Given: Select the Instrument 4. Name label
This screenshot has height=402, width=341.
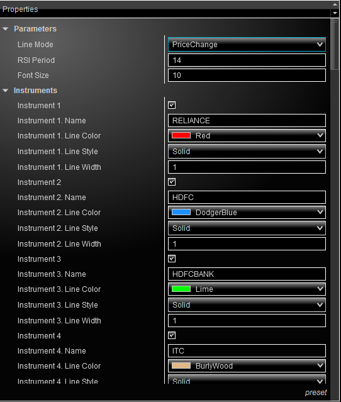Looking at the screenshot, I should tap(52, 351).
